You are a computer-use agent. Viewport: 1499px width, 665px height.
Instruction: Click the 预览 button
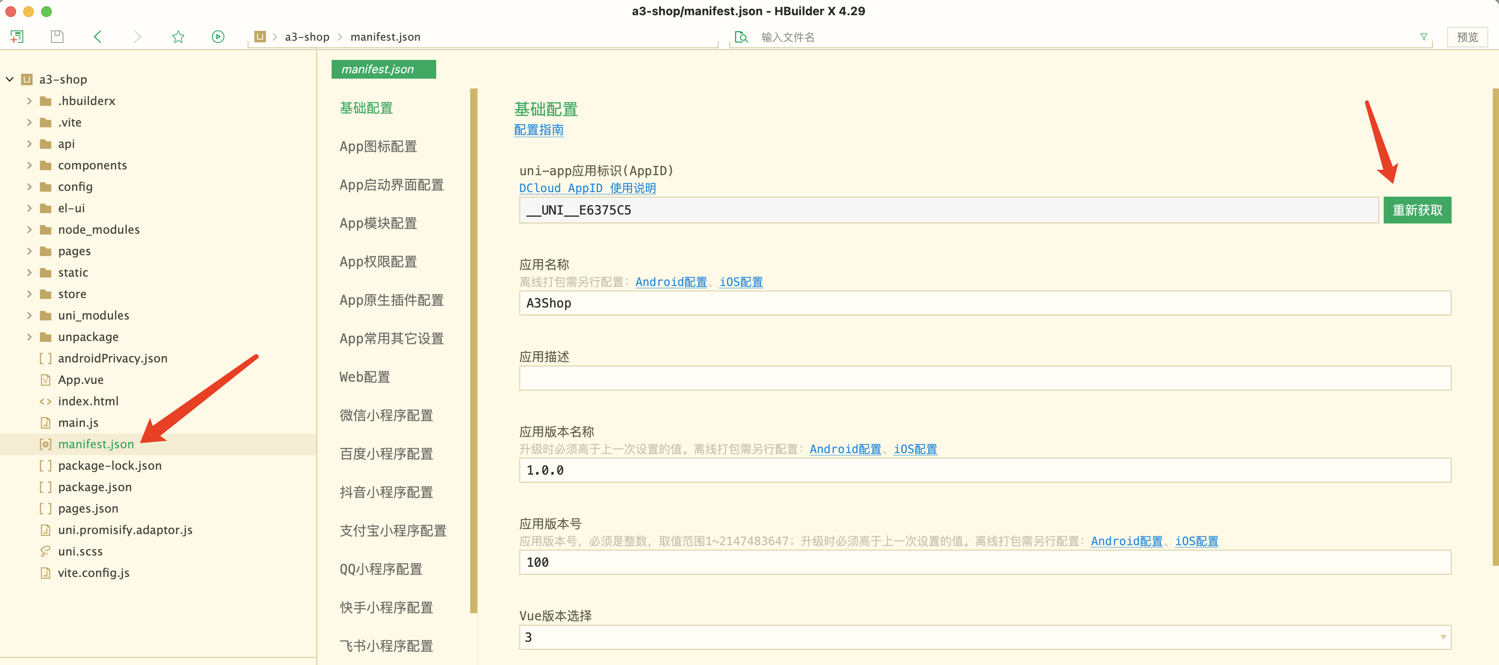1467,37
